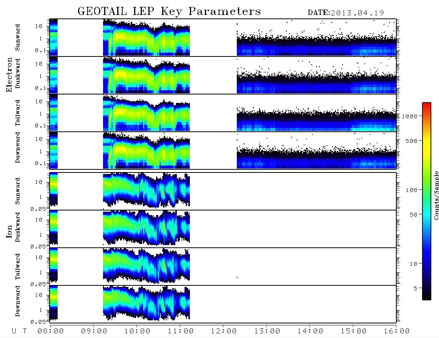Screen dimensions: 439x338
Task: Click inside the Ion Duskward spectrogram panel
Action: pyautogui.click(x=223, y=229)
